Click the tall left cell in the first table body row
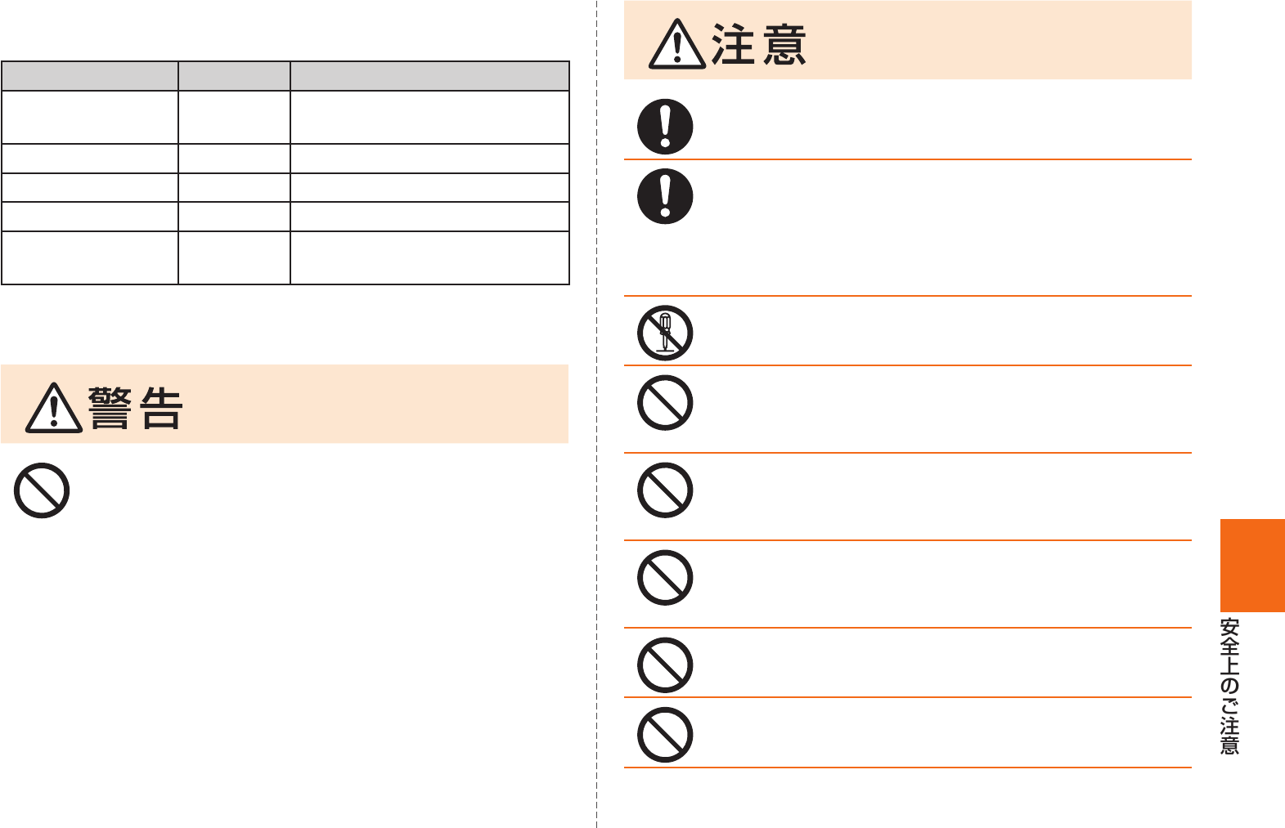The image size is (1285, 828). coord(90,117)
